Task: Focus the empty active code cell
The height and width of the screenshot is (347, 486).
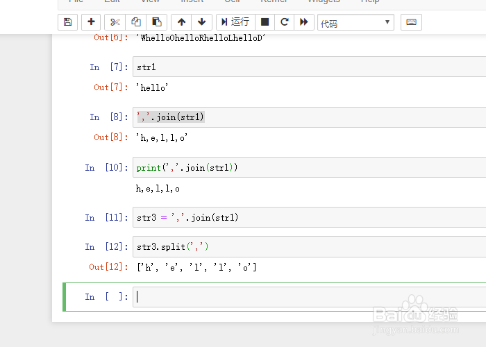Action: (310, 297)
